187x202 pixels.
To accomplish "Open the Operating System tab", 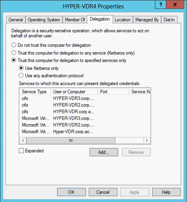I will pos(44,20).
